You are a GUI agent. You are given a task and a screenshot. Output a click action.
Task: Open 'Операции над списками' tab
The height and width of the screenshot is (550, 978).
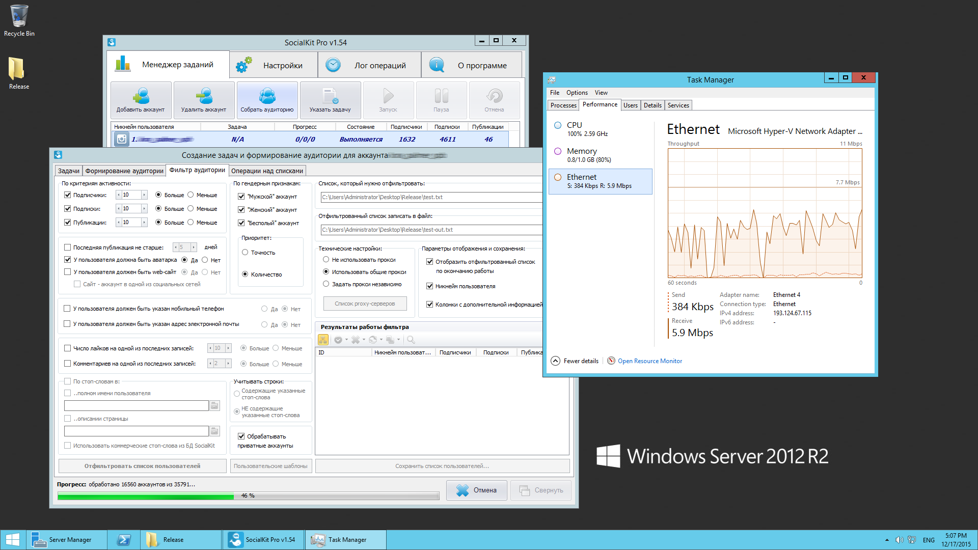click(267, 171)
